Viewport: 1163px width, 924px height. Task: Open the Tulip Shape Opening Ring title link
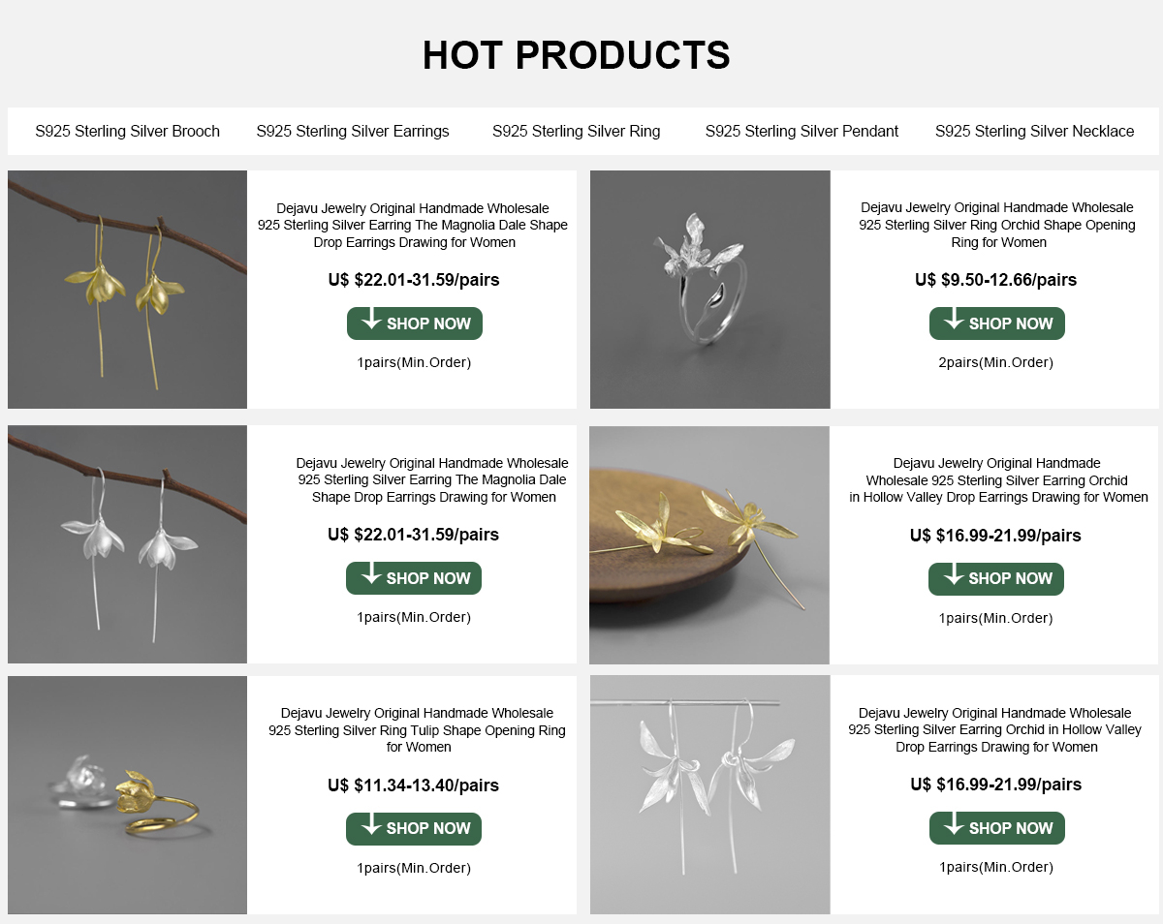(417, 730)
